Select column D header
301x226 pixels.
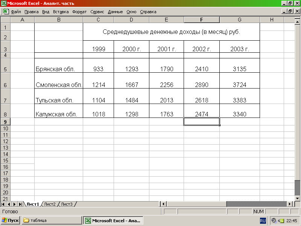click(131, 20)
